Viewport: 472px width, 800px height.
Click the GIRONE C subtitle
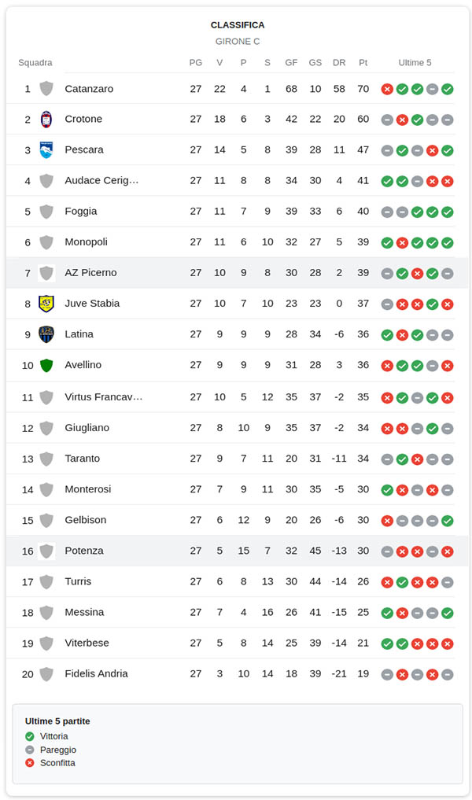pyautogui.click(x=238, y=42)
